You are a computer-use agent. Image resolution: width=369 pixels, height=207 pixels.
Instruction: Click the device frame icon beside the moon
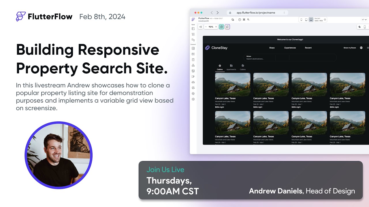coord(365,27)
